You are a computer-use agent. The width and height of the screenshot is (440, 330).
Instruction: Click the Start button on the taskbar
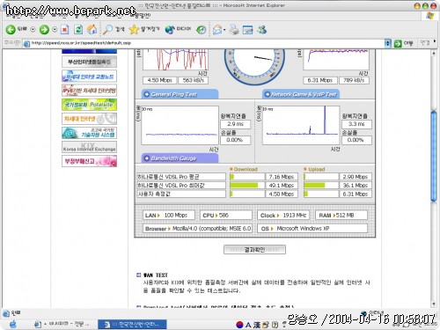point(12,324)
